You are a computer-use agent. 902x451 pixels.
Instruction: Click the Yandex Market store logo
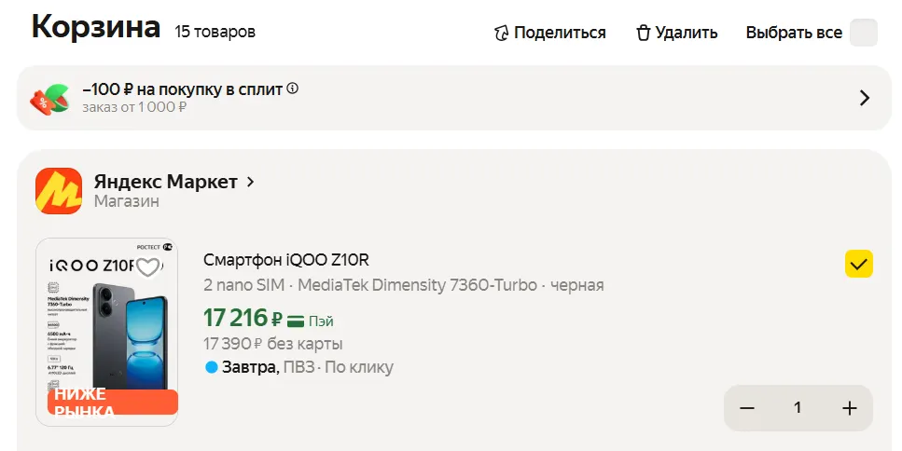[58, 190]
